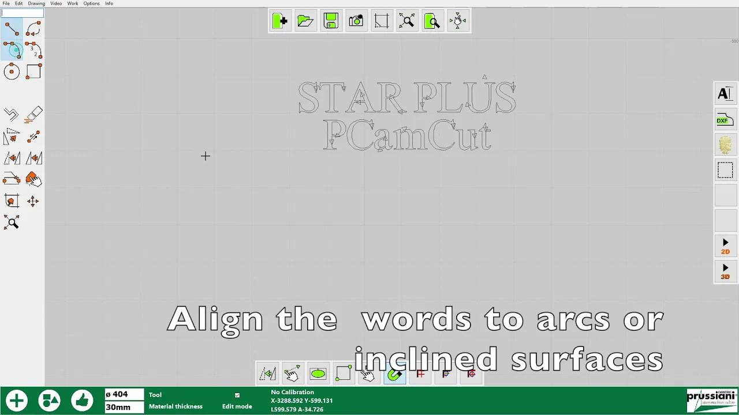
Task: Open the Edit menu
Action: coord(19,3)
